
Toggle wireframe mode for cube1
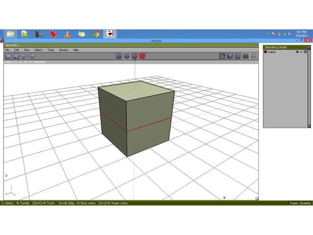pos(305,51)
